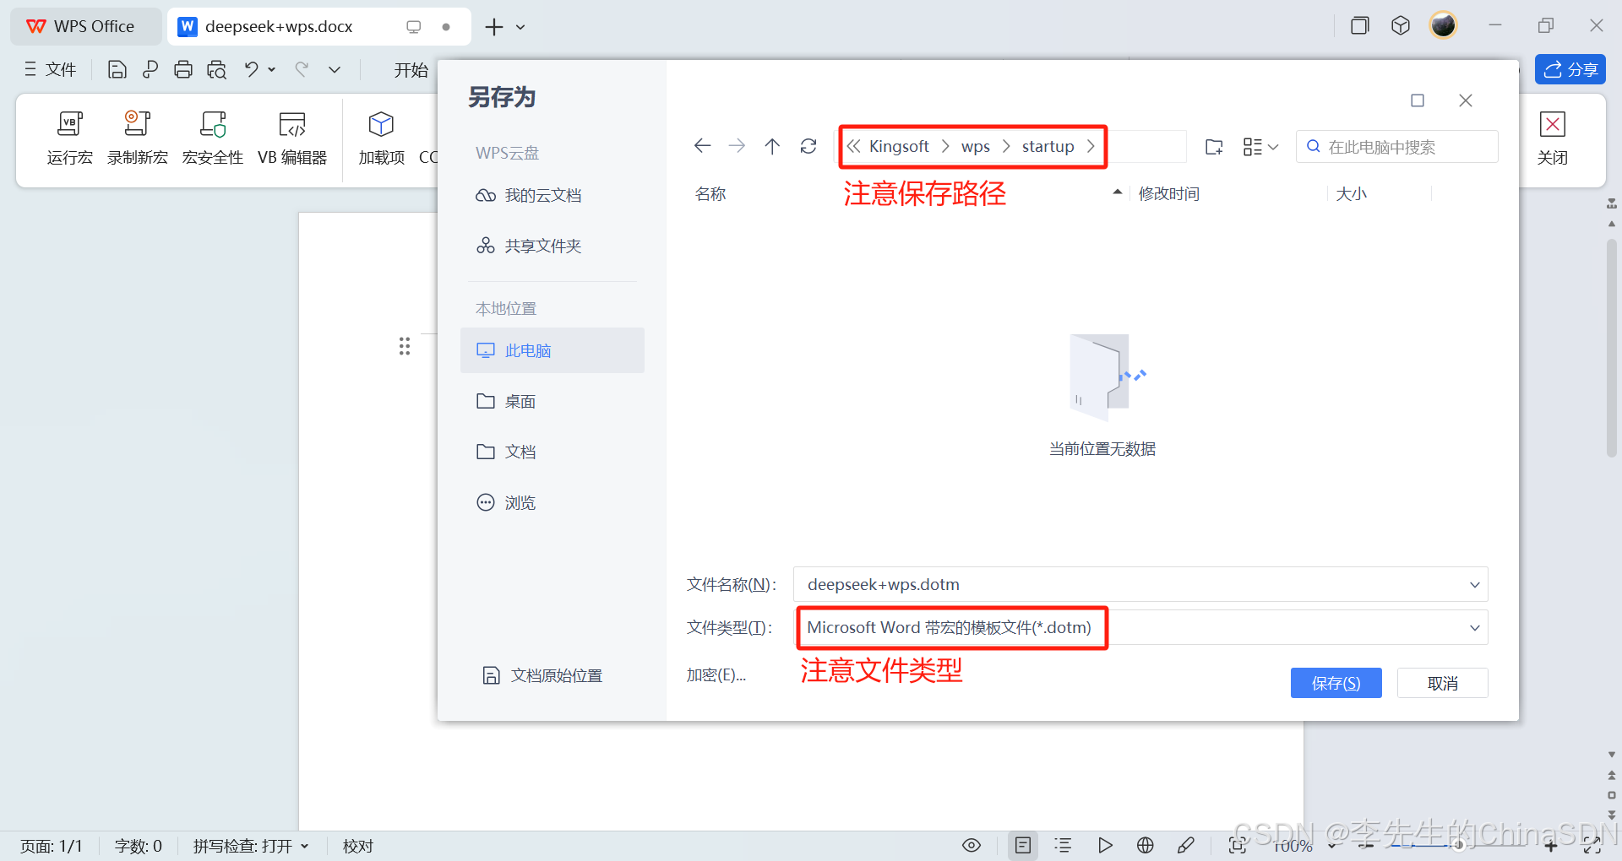Click the user avatar icon
Screen dimensions: 1622x861
point(1443,25)
